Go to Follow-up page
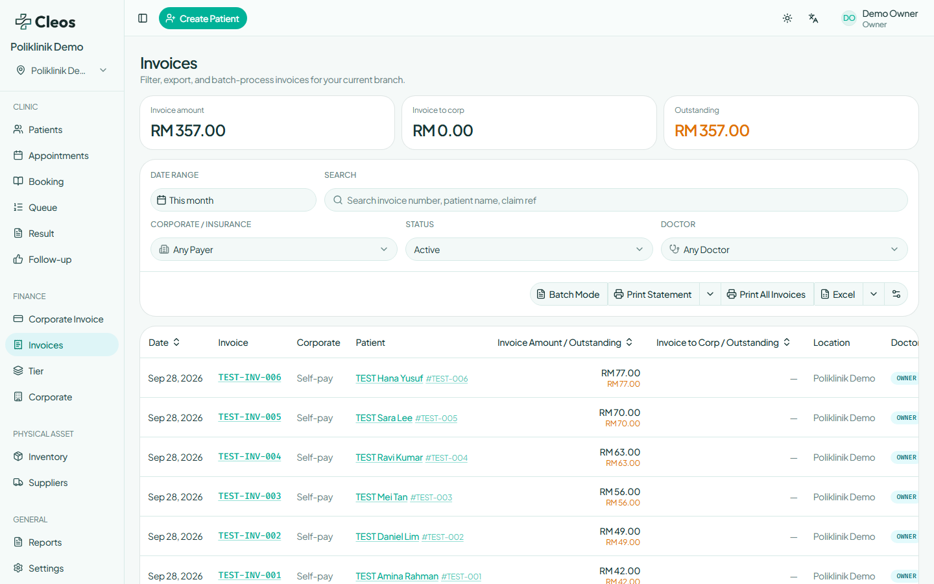The height and width of the screenshot is (584, 934). tap(62, 260)
